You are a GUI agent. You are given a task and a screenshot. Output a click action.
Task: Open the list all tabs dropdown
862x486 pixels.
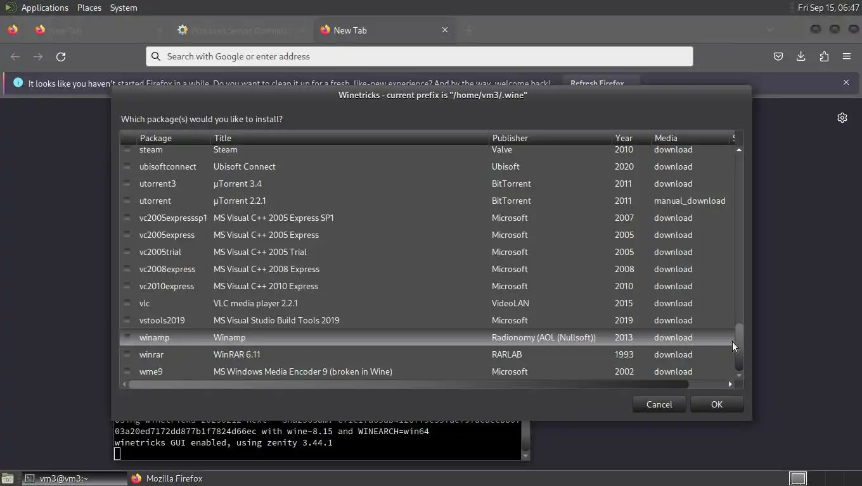(x=769, y=30)
